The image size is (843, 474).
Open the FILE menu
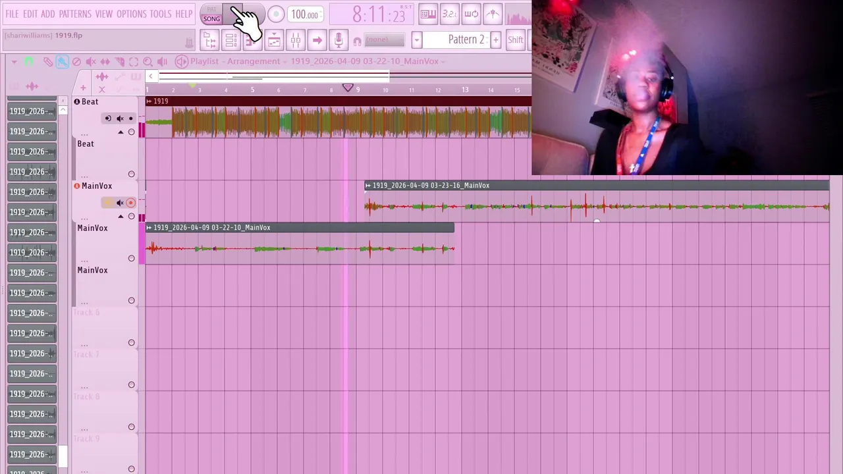coord(12,14)
